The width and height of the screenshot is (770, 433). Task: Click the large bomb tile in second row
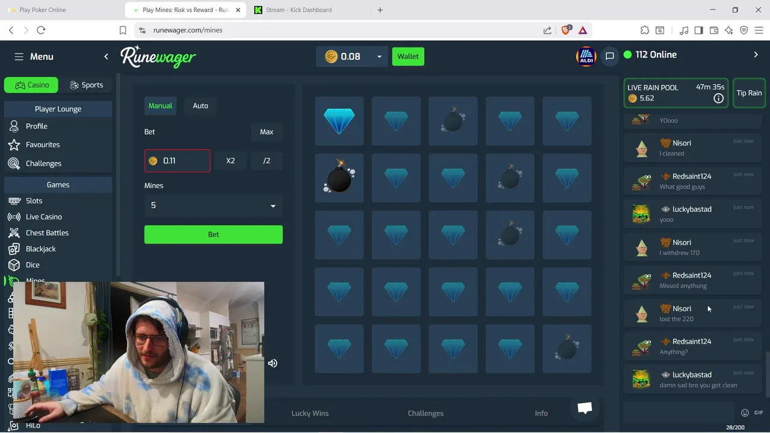coord(339,178)
